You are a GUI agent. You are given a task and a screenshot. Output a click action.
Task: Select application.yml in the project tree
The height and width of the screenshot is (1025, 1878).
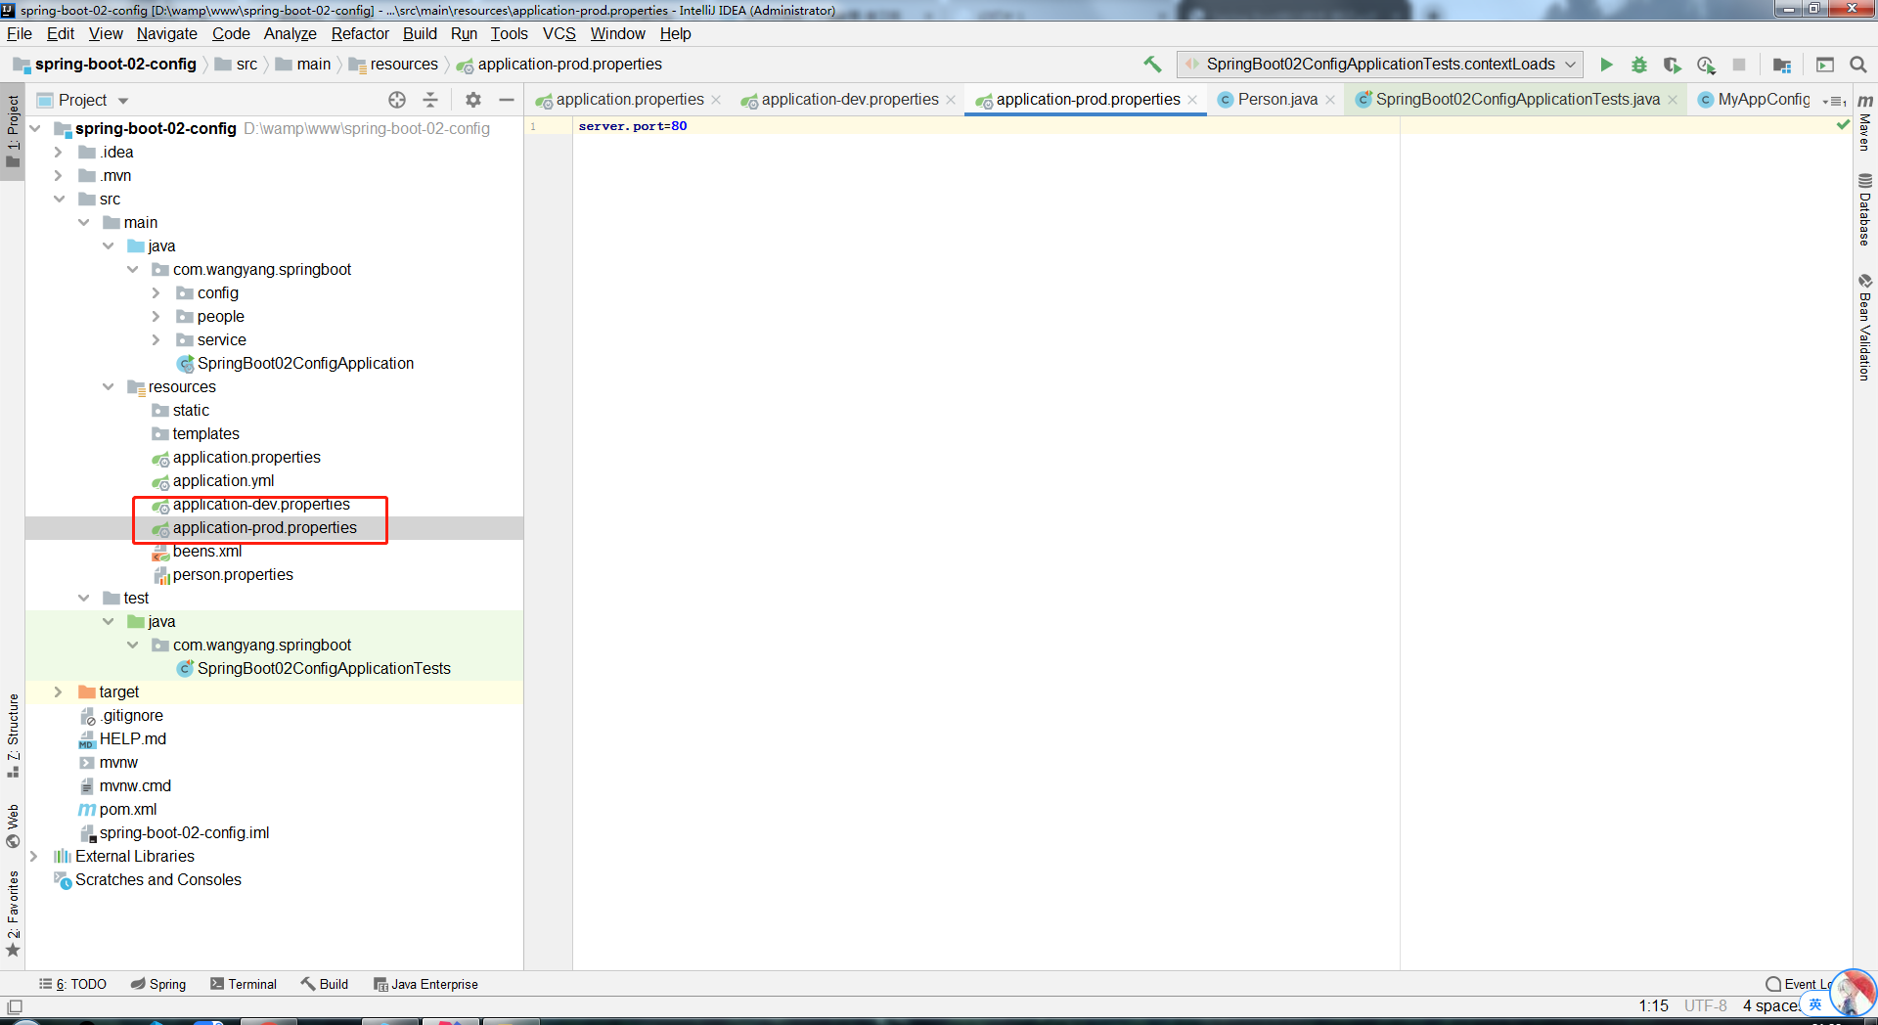(x=223, y=481)
